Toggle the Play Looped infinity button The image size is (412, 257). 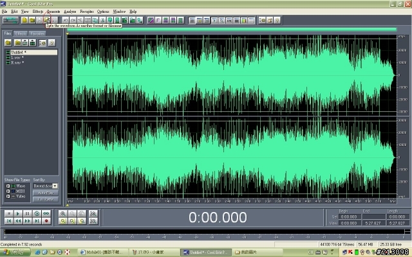click(46, 213)
